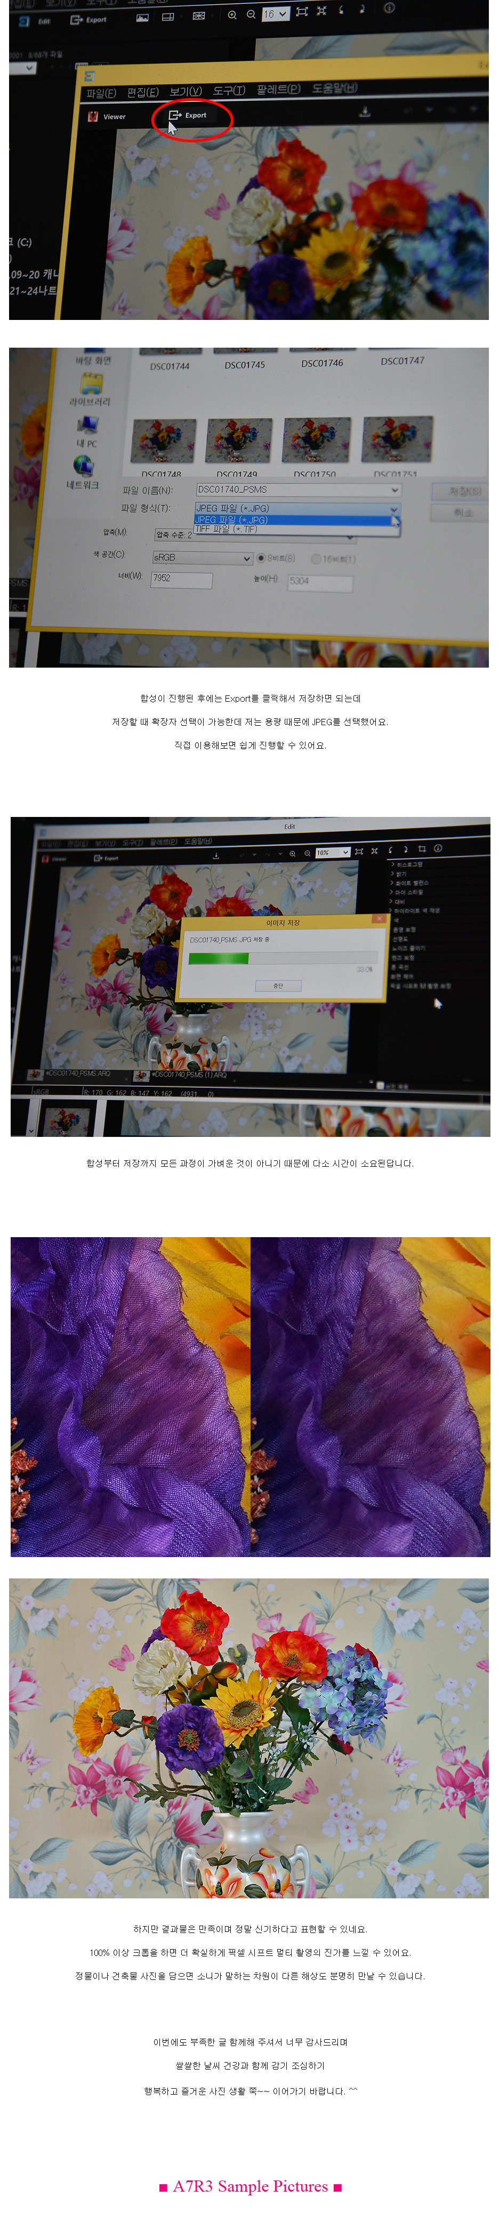This screenshot has height=2229, width=499.
Task: Open the 도구(T) menu
Action: tap(228, 91)
